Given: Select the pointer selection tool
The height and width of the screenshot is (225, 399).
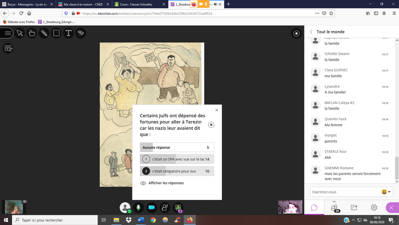Looking at the screenshot, I should (20, 33).
